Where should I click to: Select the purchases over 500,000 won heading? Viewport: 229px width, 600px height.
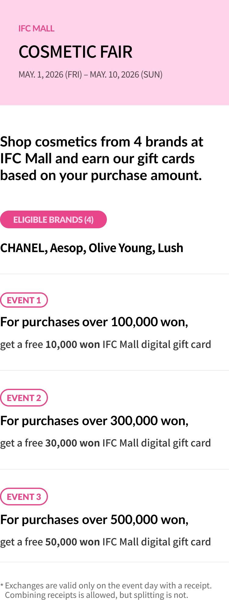pyautogui.click(x=94, y=520)
